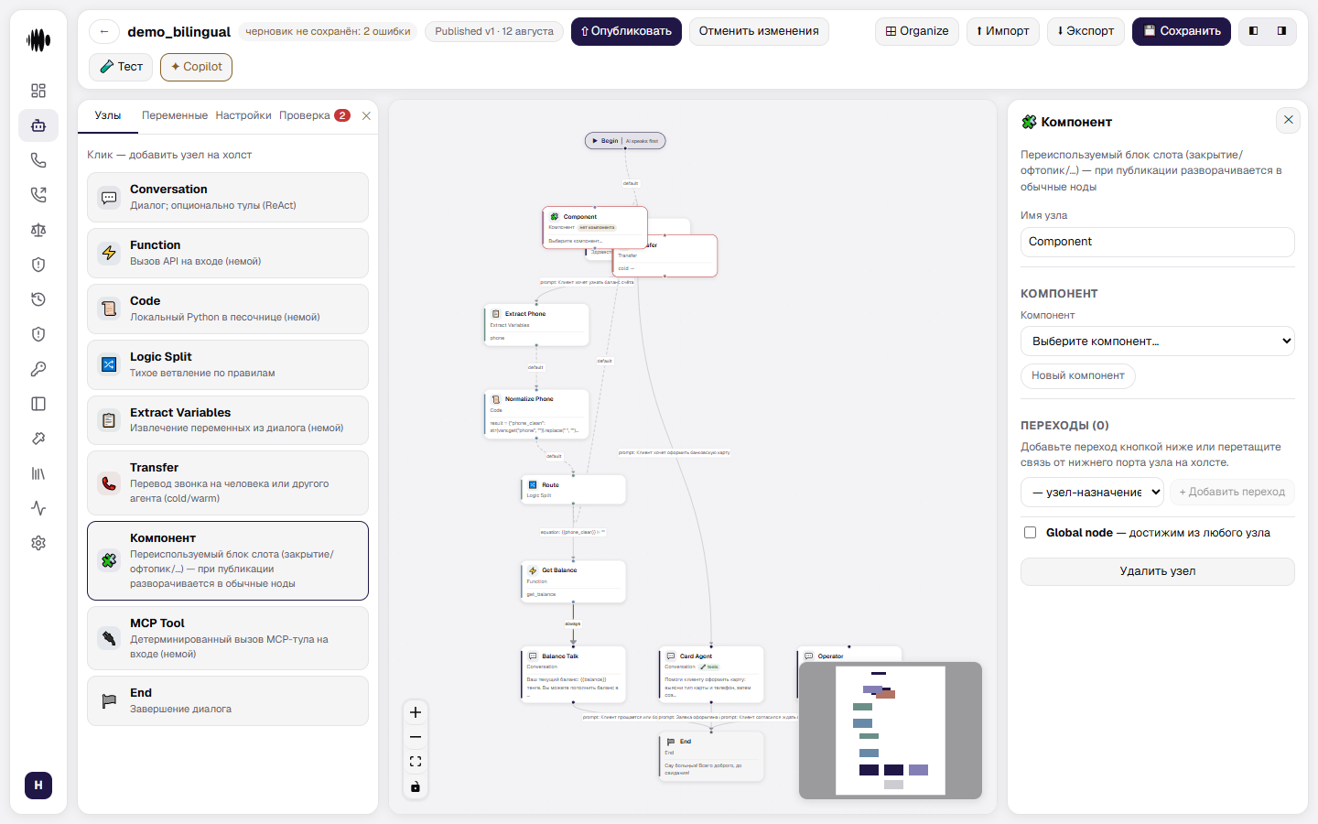Add a Transfer node to canvas

[x=228, y=482]
